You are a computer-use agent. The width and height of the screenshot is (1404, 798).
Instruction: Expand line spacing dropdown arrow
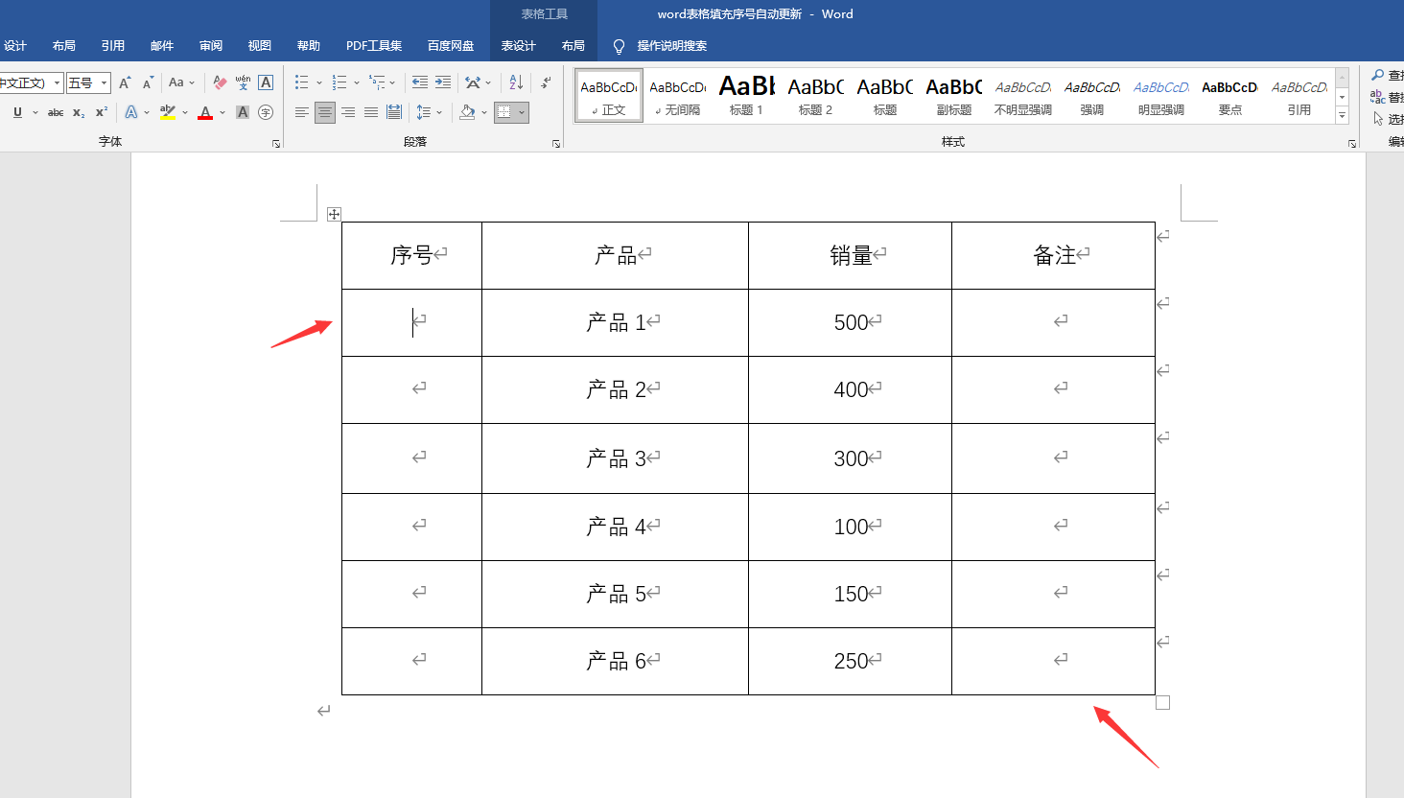coord(439,112)
